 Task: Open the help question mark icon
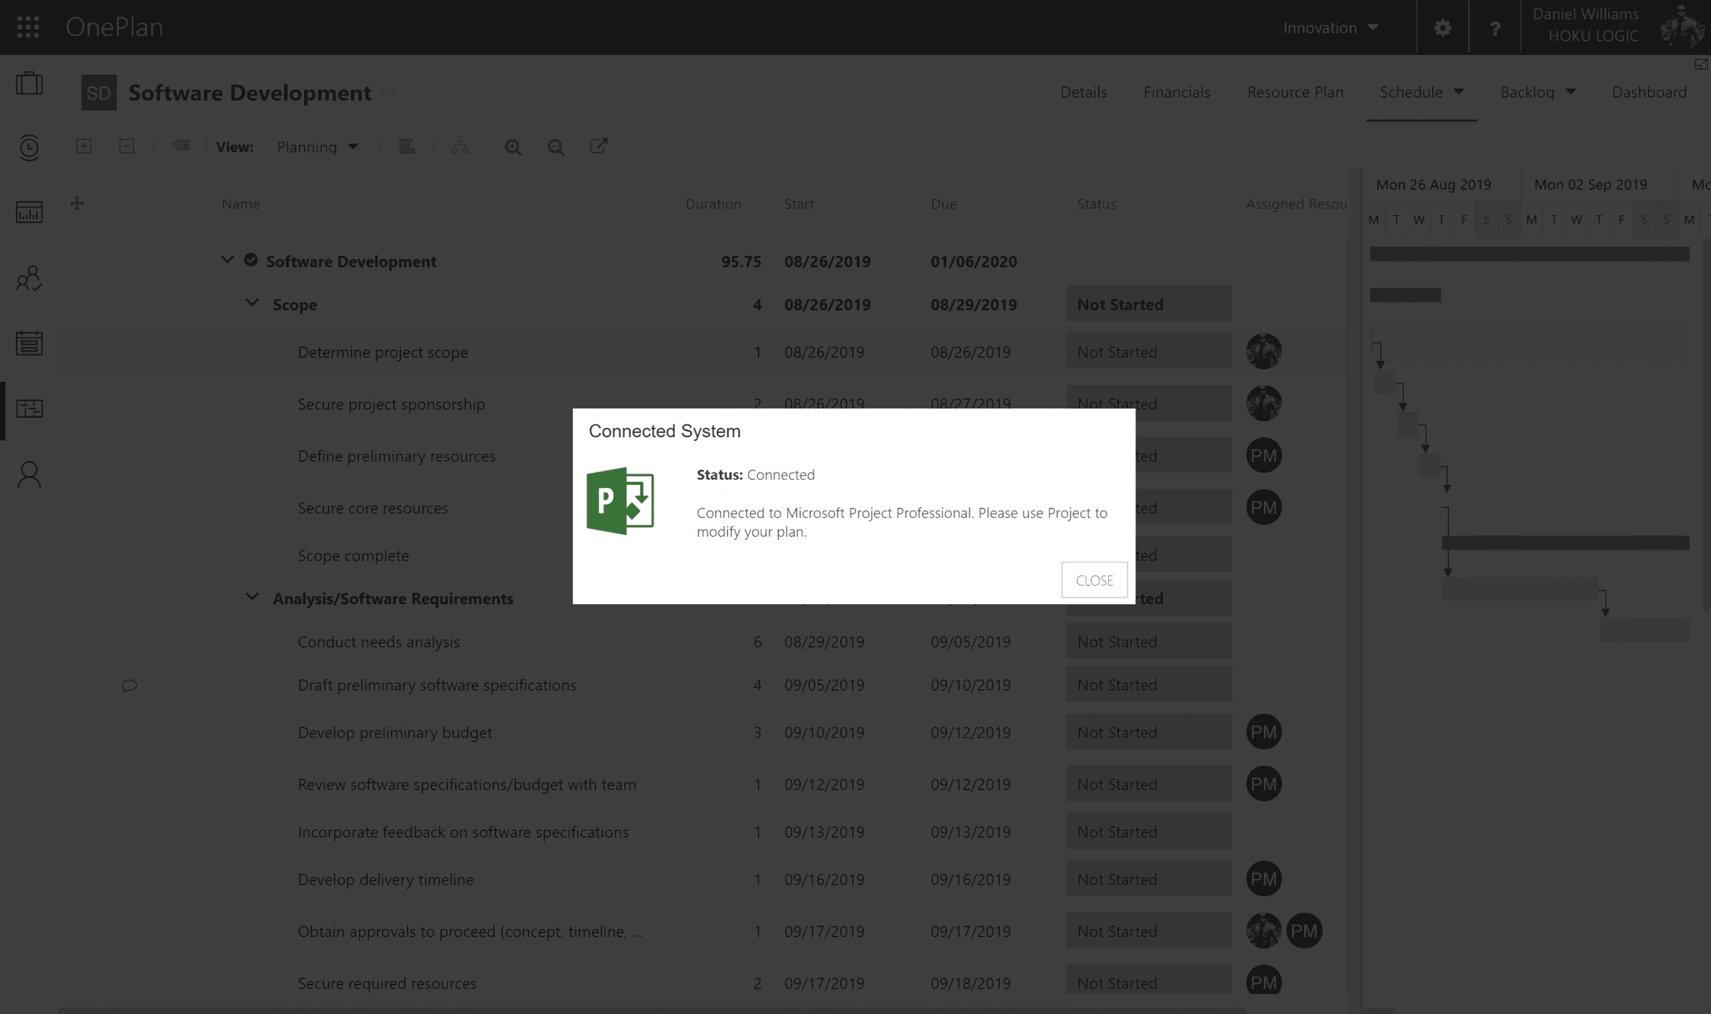click(1494, 28)
